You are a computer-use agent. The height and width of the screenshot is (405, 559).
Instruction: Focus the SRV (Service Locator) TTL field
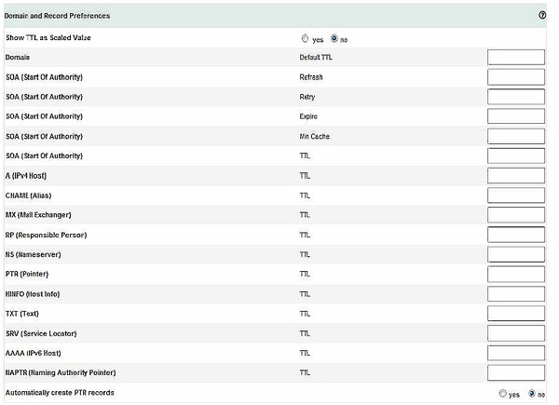[516, 333]
